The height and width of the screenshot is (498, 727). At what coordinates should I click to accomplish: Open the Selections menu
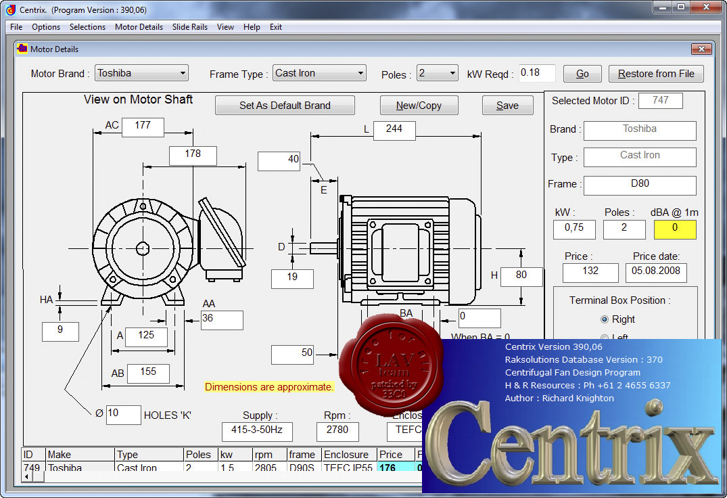point(88,27)
